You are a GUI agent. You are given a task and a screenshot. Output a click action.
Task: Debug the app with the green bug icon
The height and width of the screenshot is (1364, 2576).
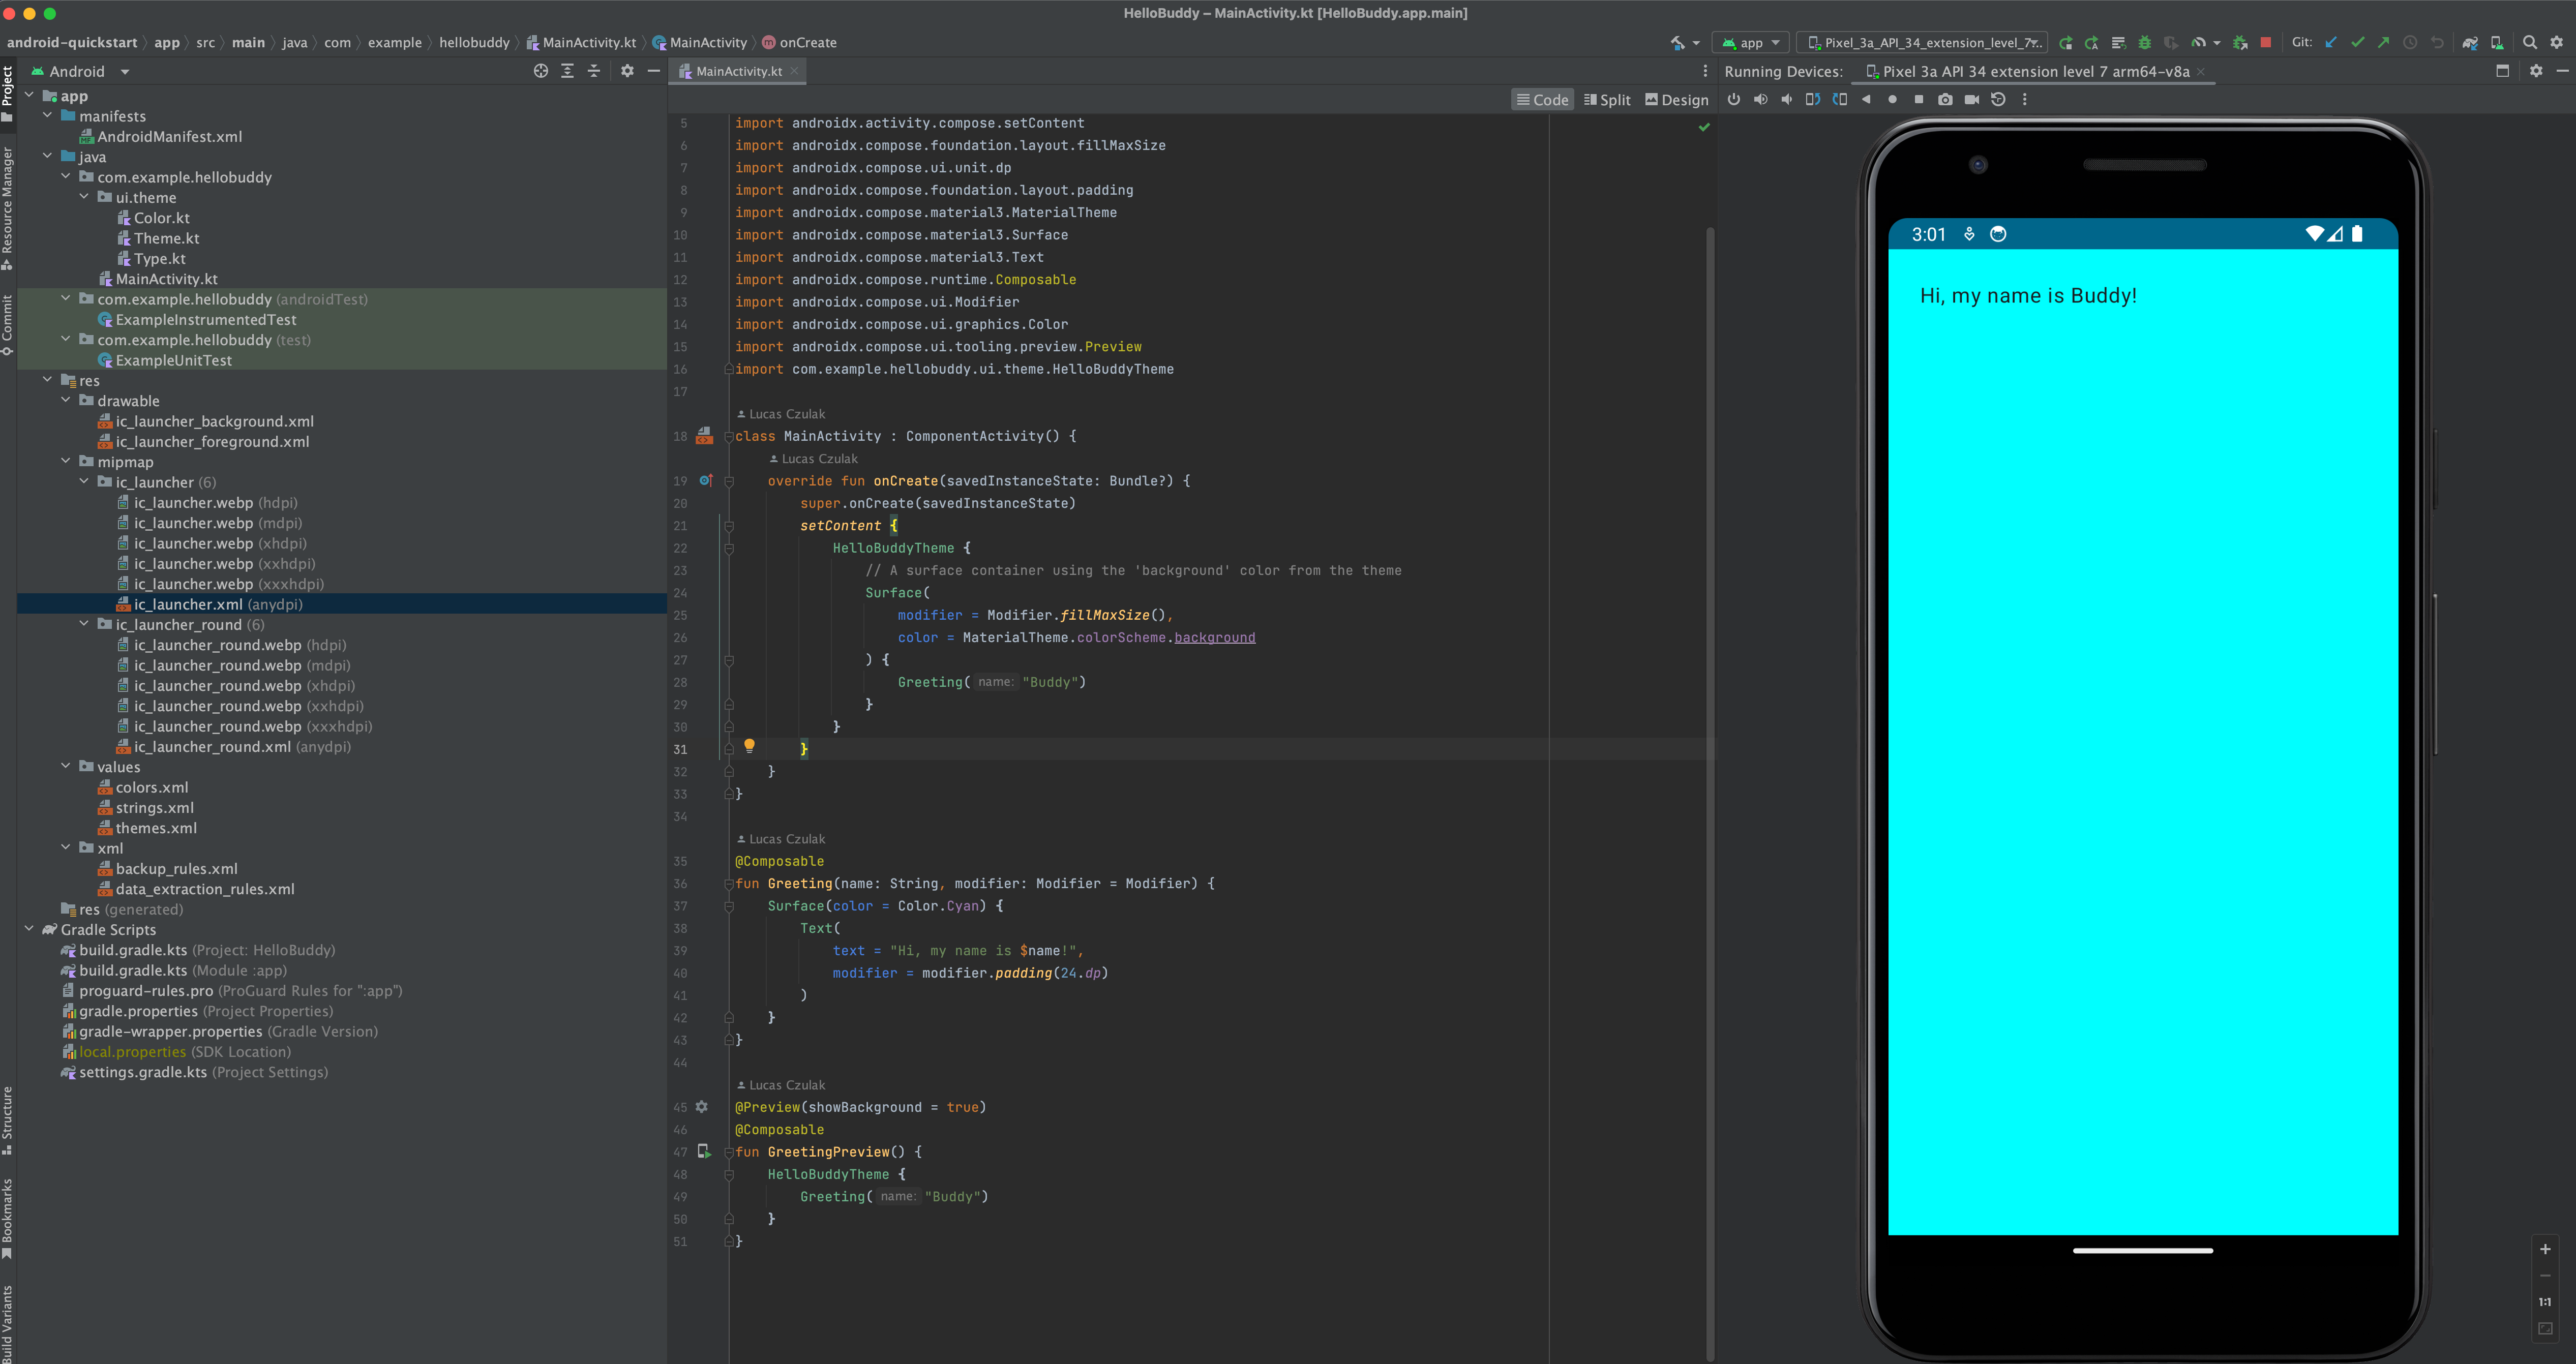pos(2144,43)
